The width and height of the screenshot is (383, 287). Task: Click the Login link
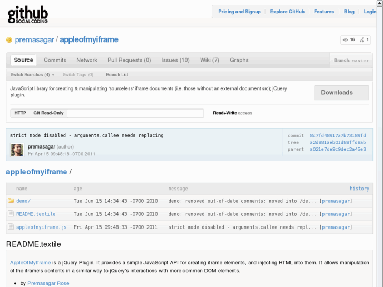370,12
